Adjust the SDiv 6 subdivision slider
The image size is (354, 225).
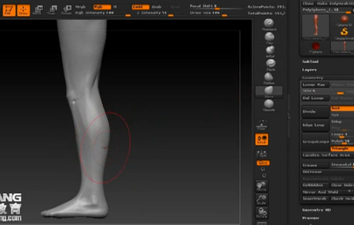pos(323,91)
